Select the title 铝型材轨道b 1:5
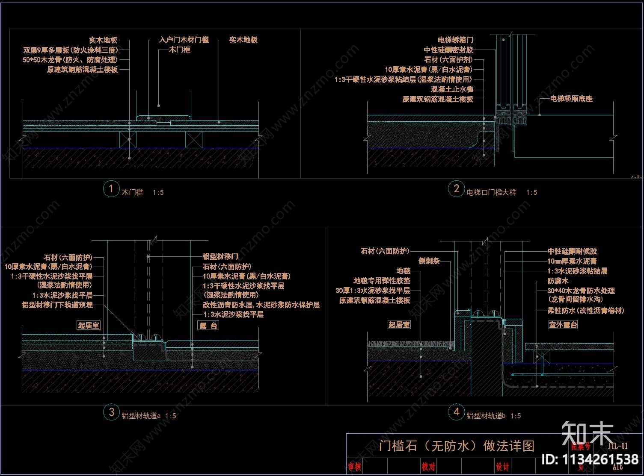Image resolution: width=644 pixels, height=476 pixels. tap(494, 415)
